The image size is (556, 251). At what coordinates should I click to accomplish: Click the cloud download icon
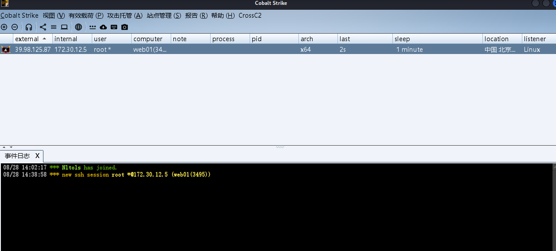(x=103, y=27)
